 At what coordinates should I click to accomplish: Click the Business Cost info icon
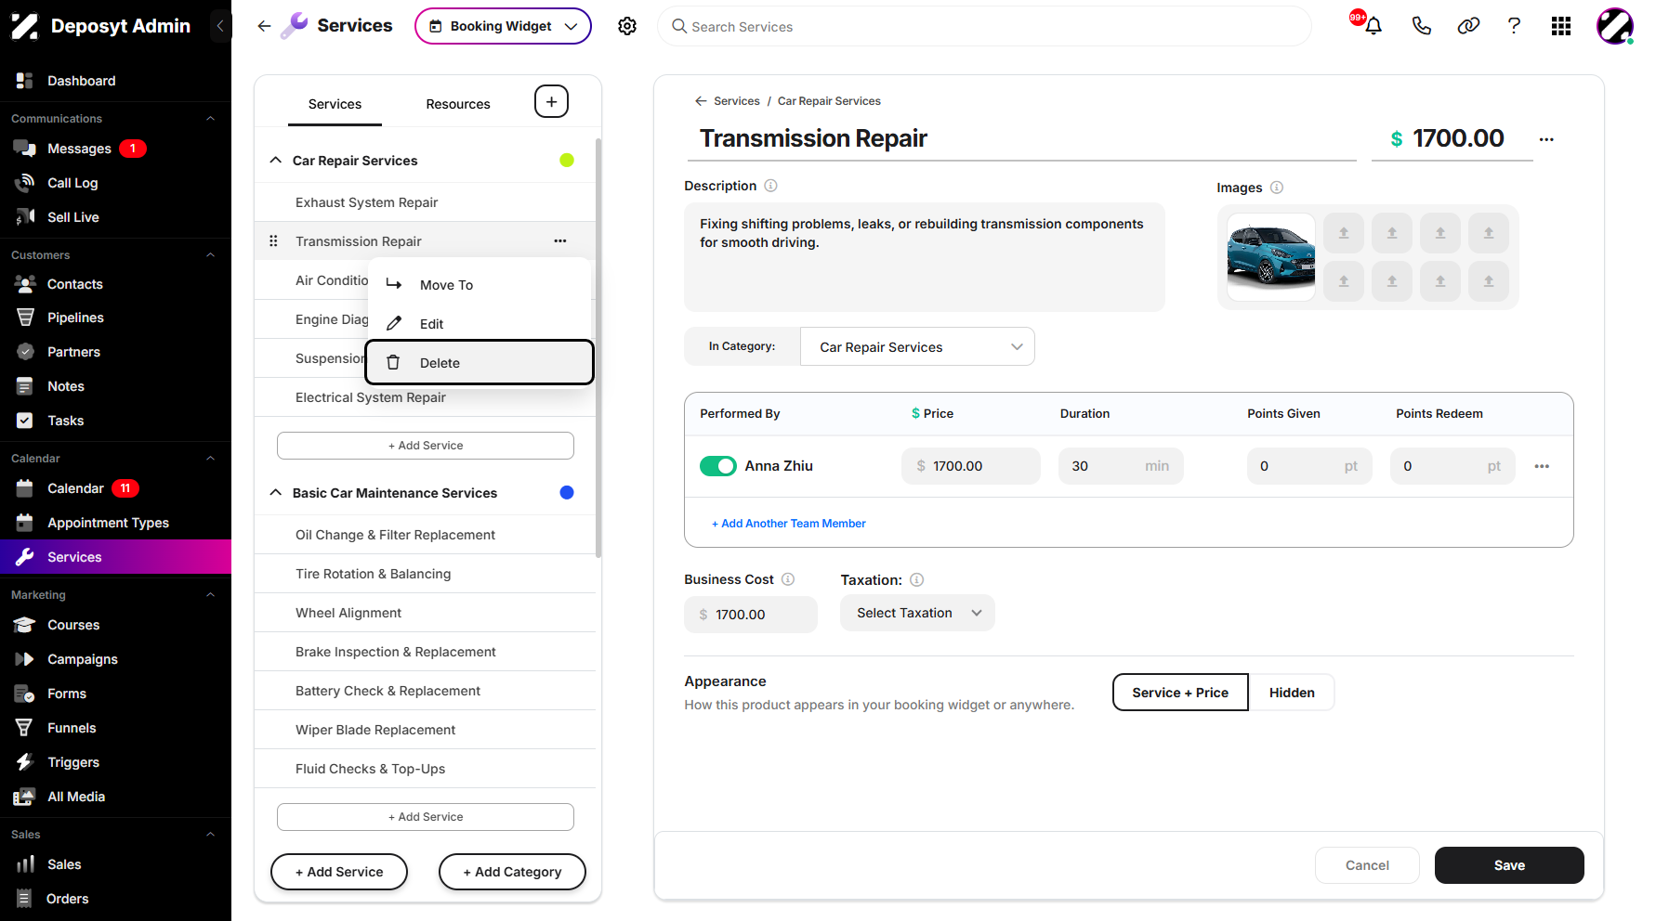[x=788, y=579]
